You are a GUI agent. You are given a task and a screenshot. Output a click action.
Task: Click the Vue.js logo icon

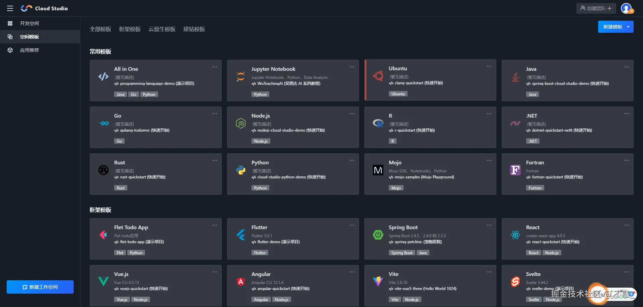[x=103, y=281]
